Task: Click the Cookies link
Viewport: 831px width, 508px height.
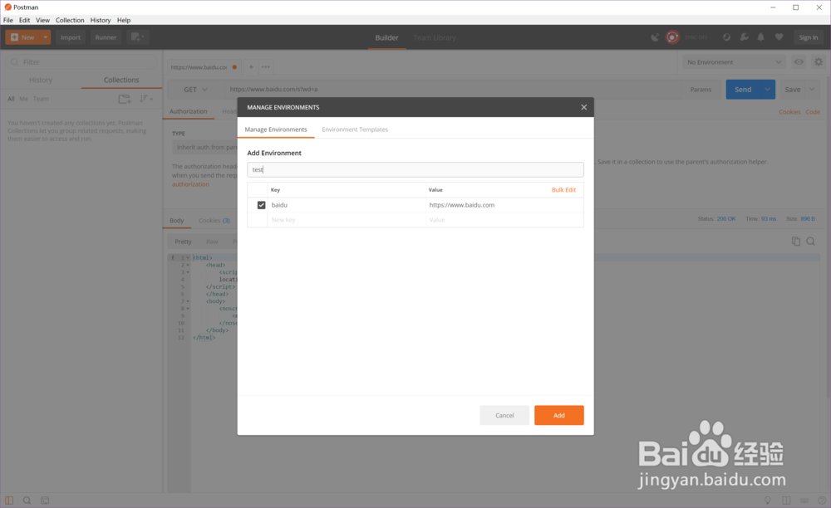Action: tap(789, 112)
